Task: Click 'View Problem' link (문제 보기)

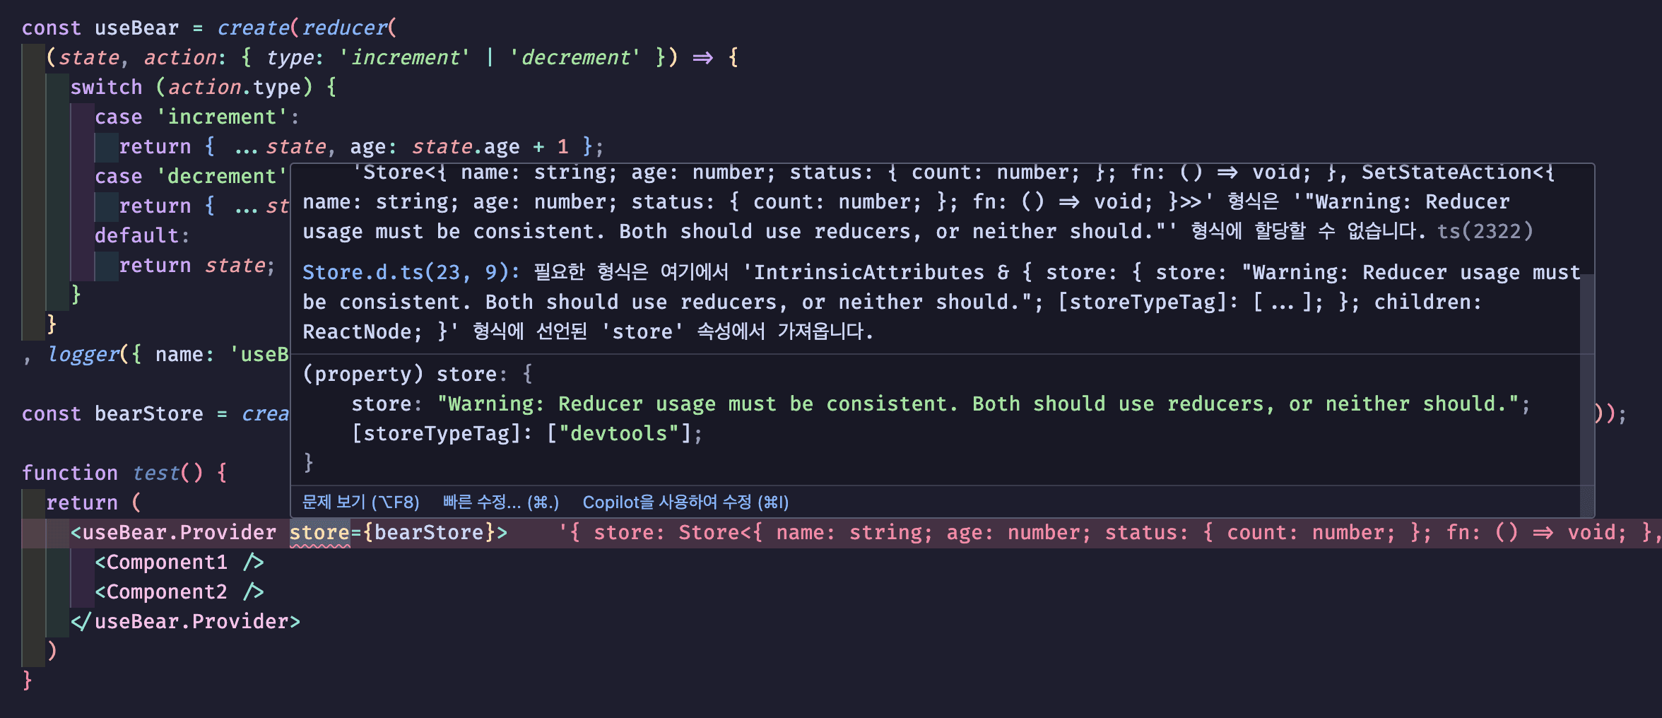Action: pyautogui.click(x=360, y=502)
